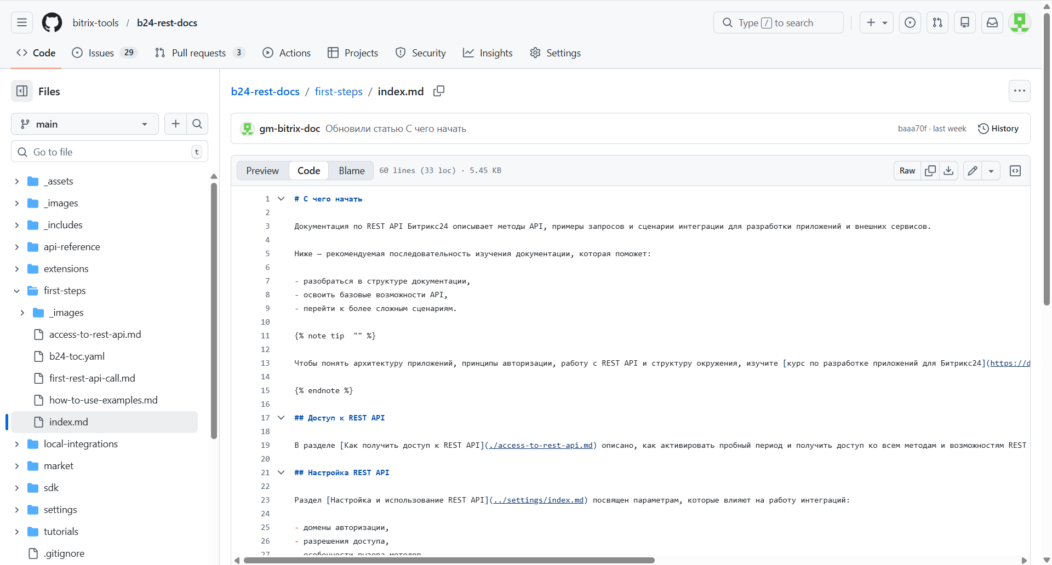Open the symbols panel icon

[x=1015, y=171]
